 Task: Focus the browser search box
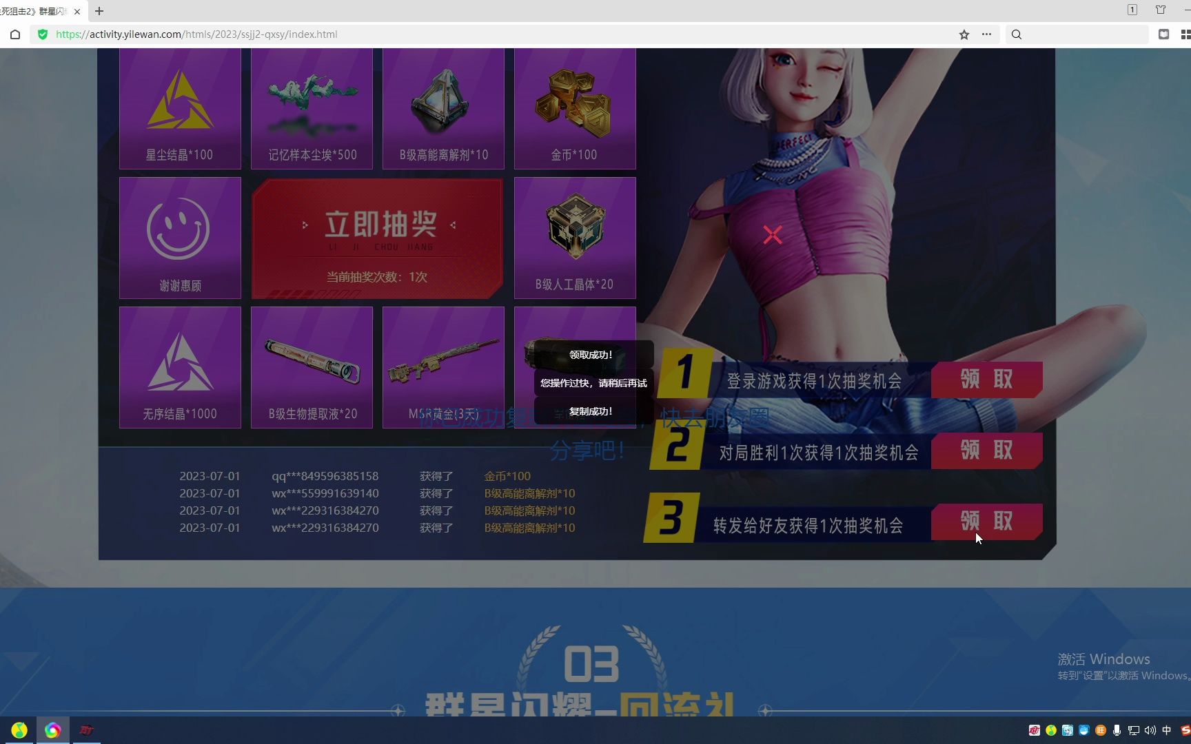(1079, 34)
